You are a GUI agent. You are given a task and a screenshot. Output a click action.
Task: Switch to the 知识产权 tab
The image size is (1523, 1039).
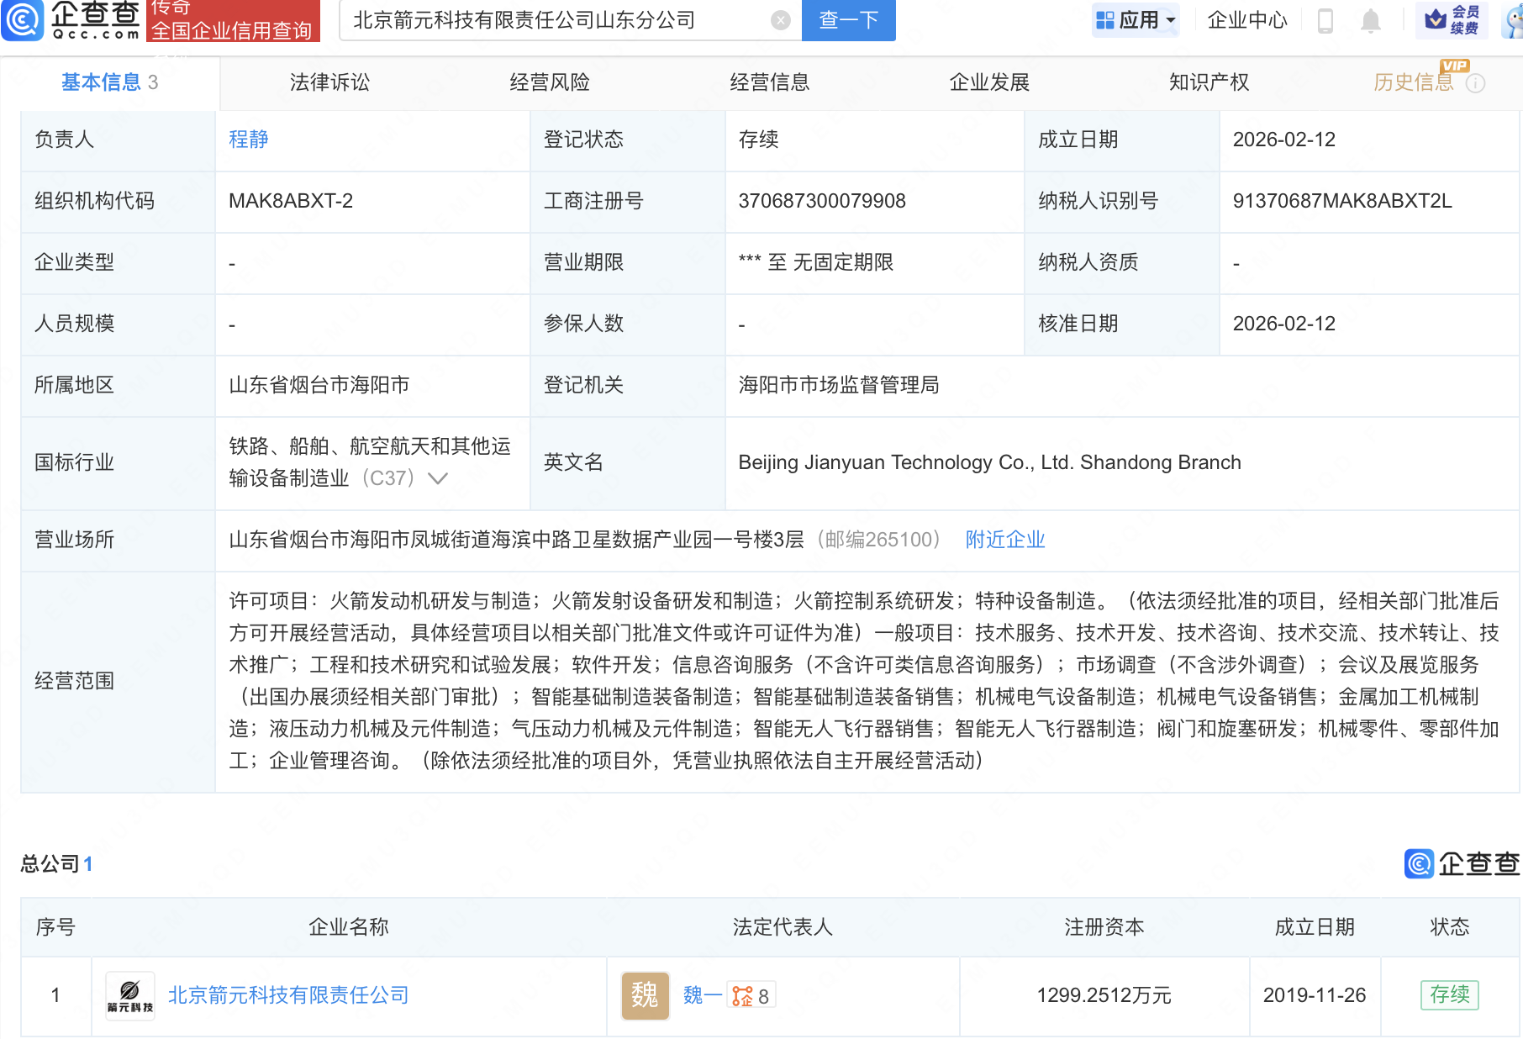(1208, 82)
